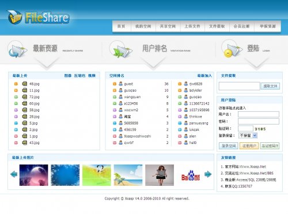288x214 pixels.
Task: Click the captcha image 3185
Action: tap(260, 129)
